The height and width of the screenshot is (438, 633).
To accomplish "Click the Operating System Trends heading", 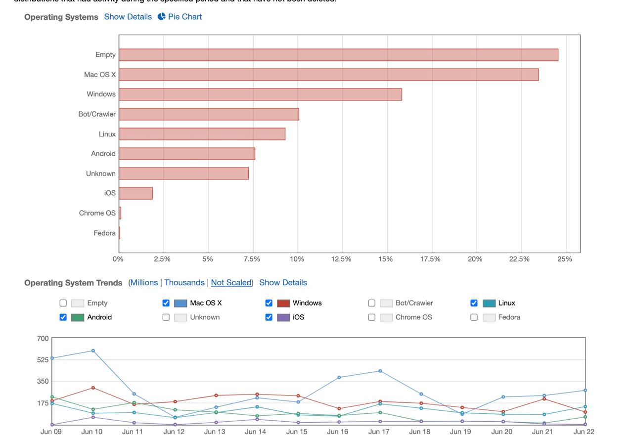I will 73,283.
